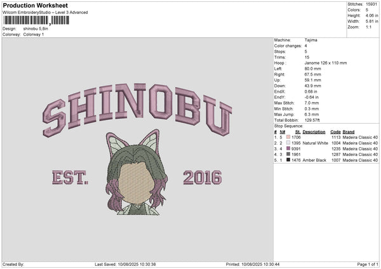This screenshot has width=381, height=269.
Task: Click the 'Brand' column header
Action: click(349, 132)
